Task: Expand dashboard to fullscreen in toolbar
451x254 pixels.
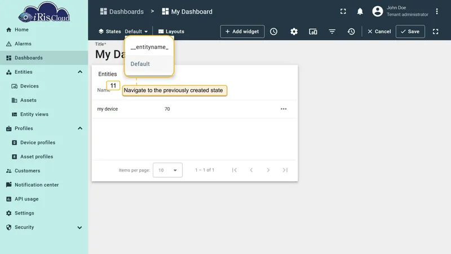Action: [435, 32]
